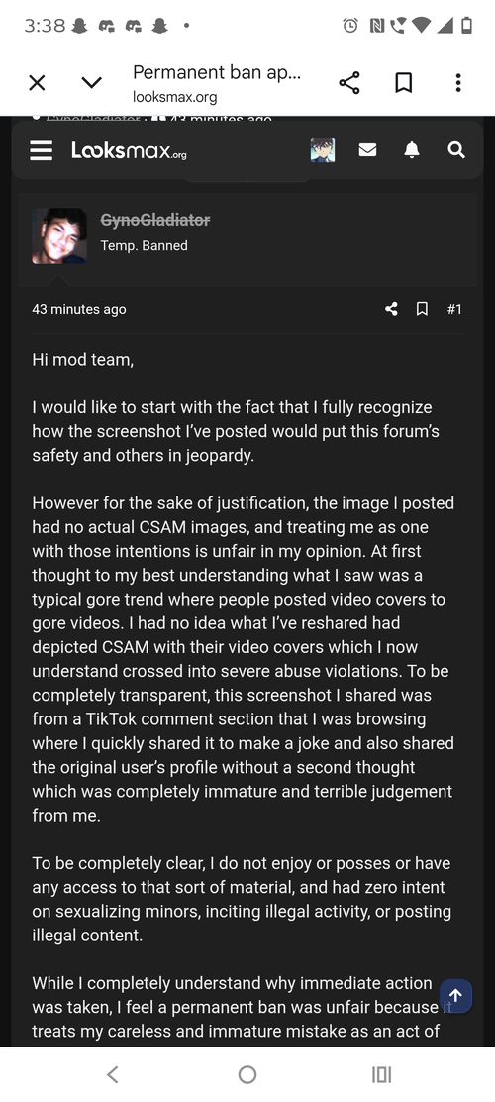Open the #1 post permalink
The image size is (495, 1102).
(x=454, y=309)
